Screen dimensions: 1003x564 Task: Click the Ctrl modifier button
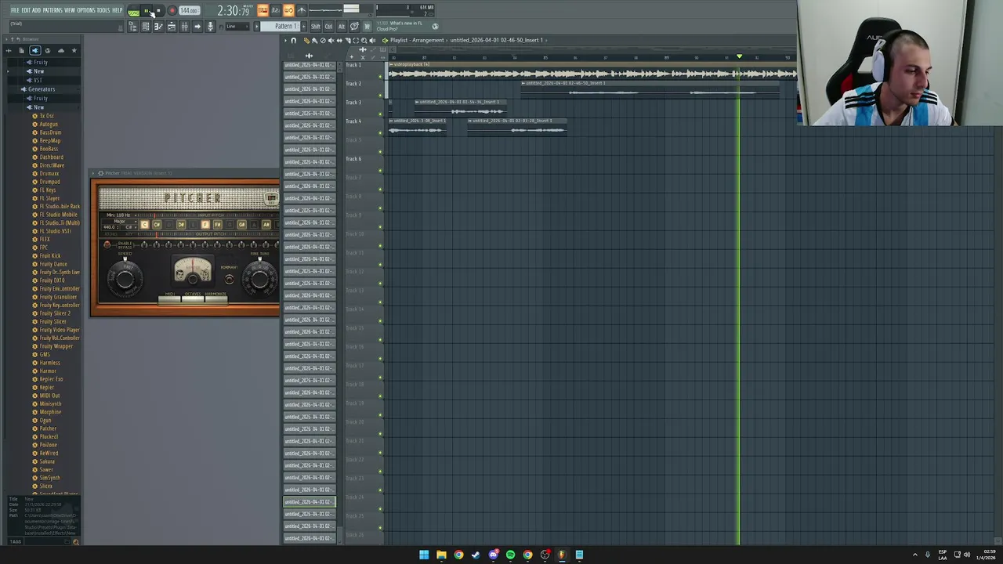329,26
